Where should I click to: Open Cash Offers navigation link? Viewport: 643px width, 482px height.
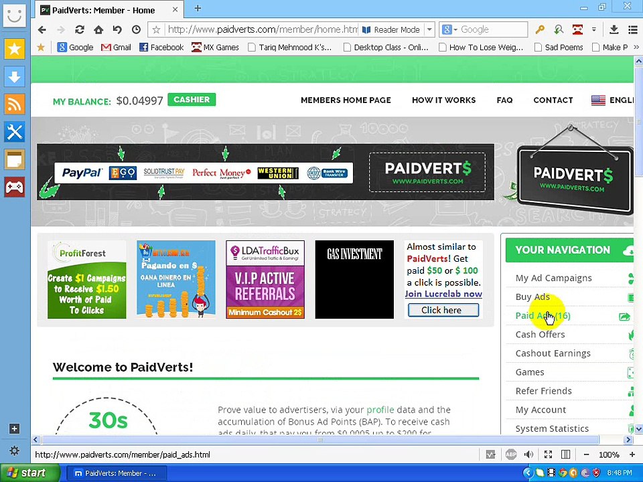[x=540, y=335]
